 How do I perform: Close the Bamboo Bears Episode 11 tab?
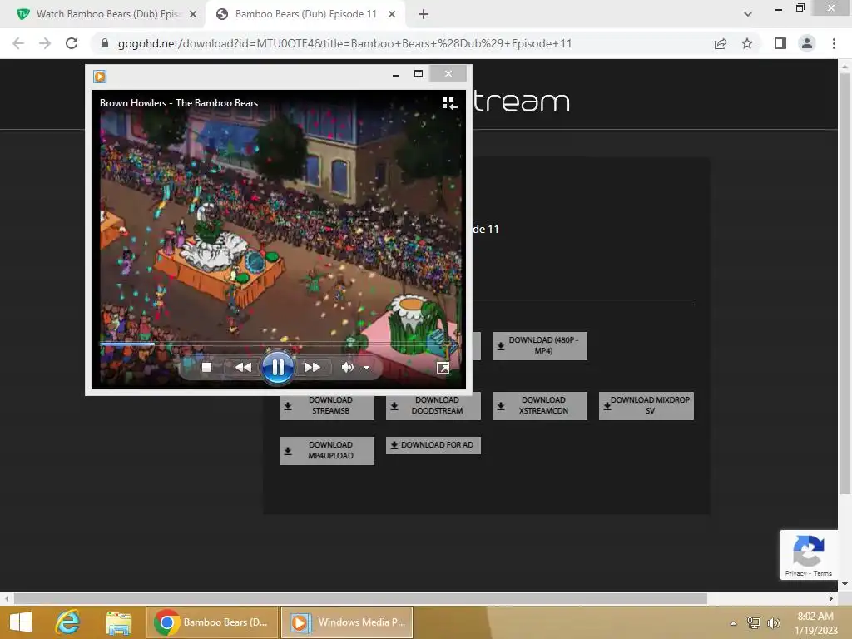[x=391, y=14]
